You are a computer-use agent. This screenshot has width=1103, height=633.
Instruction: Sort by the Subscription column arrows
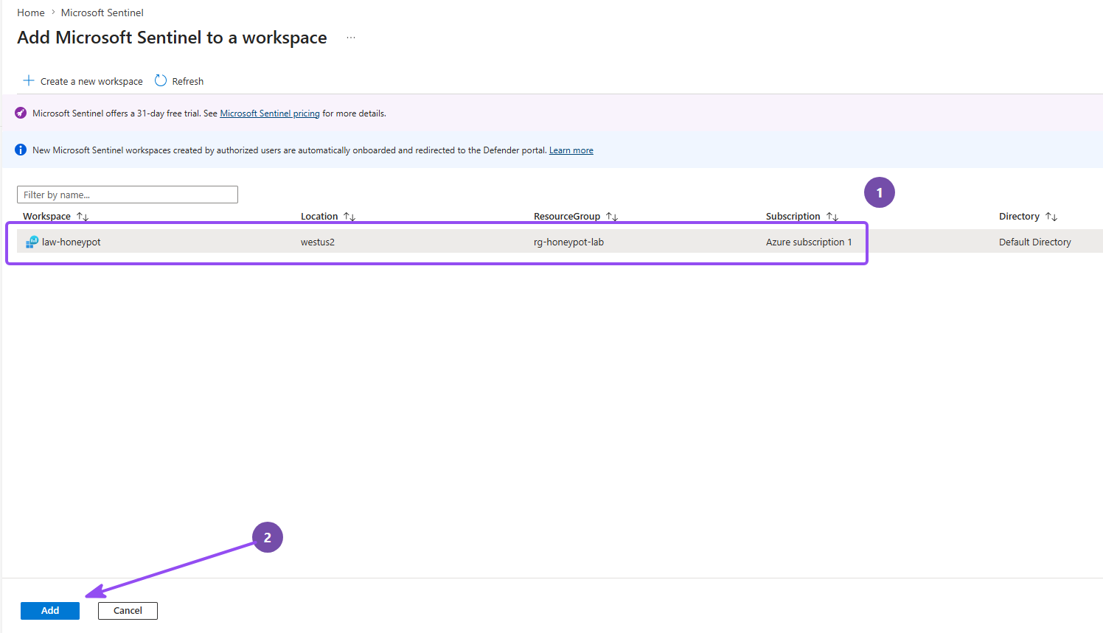pyautogui.click(x=832, y=217)
